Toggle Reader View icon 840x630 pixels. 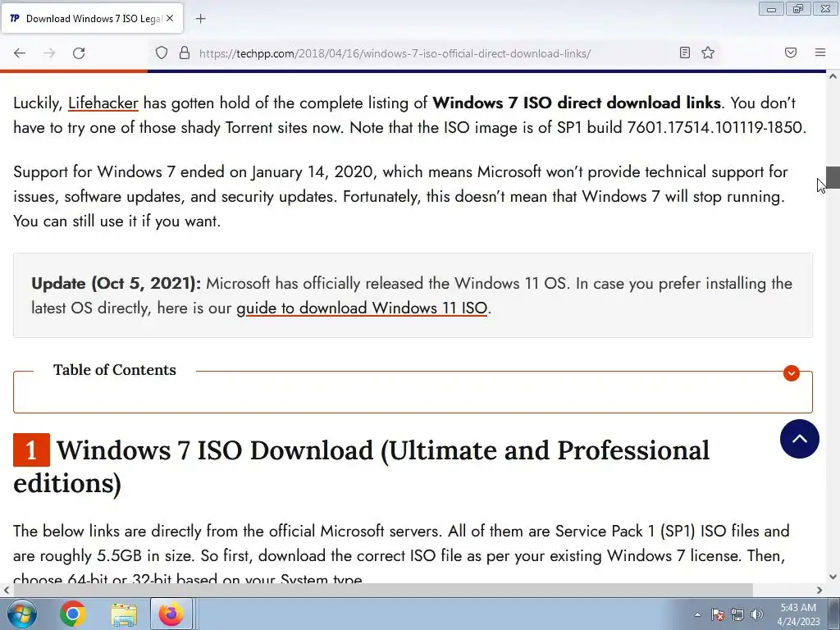684,52
